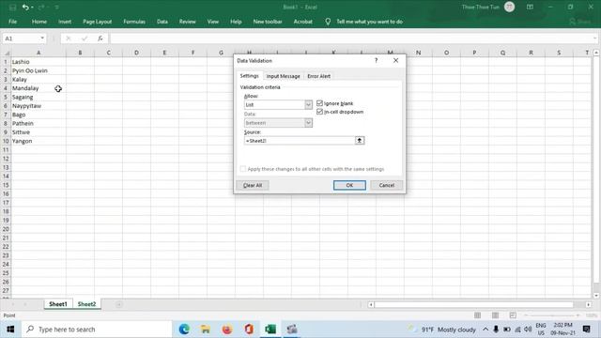Open the File menu
The height and width of the screenshot is (338, 601).
[12, 22]
